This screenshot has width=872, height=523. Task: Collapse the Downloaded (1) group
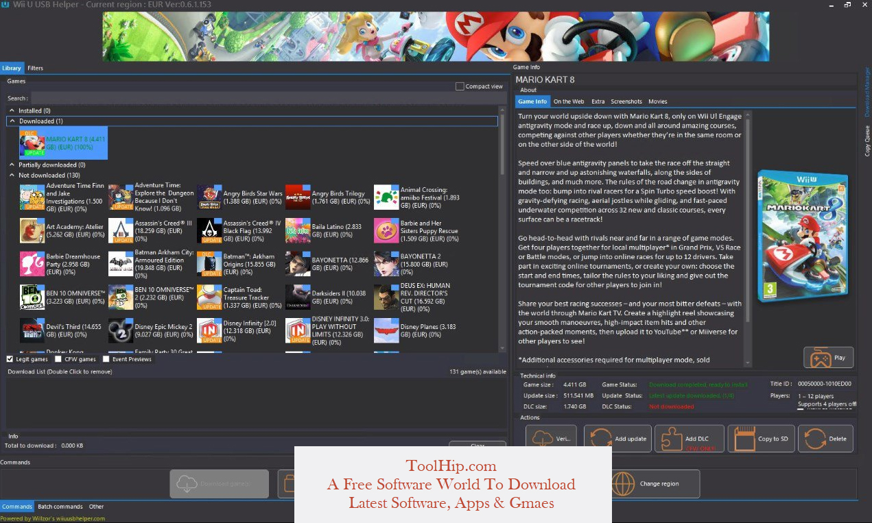click(x=12, y=121)
